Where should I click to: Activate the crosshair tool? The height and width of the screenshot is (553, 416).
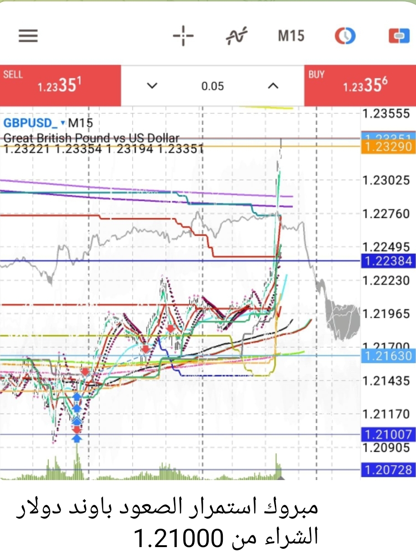pyautogui.click(x=183, y=36)
